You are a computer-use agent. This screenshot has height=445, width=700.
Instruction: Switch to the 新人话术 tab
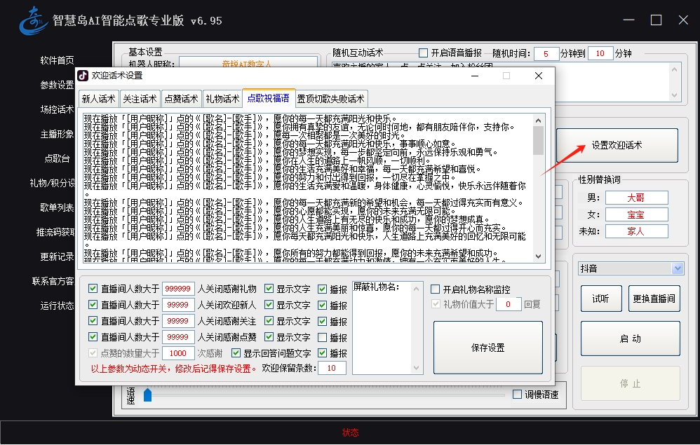pyautogui.click(x=98, y=99)
